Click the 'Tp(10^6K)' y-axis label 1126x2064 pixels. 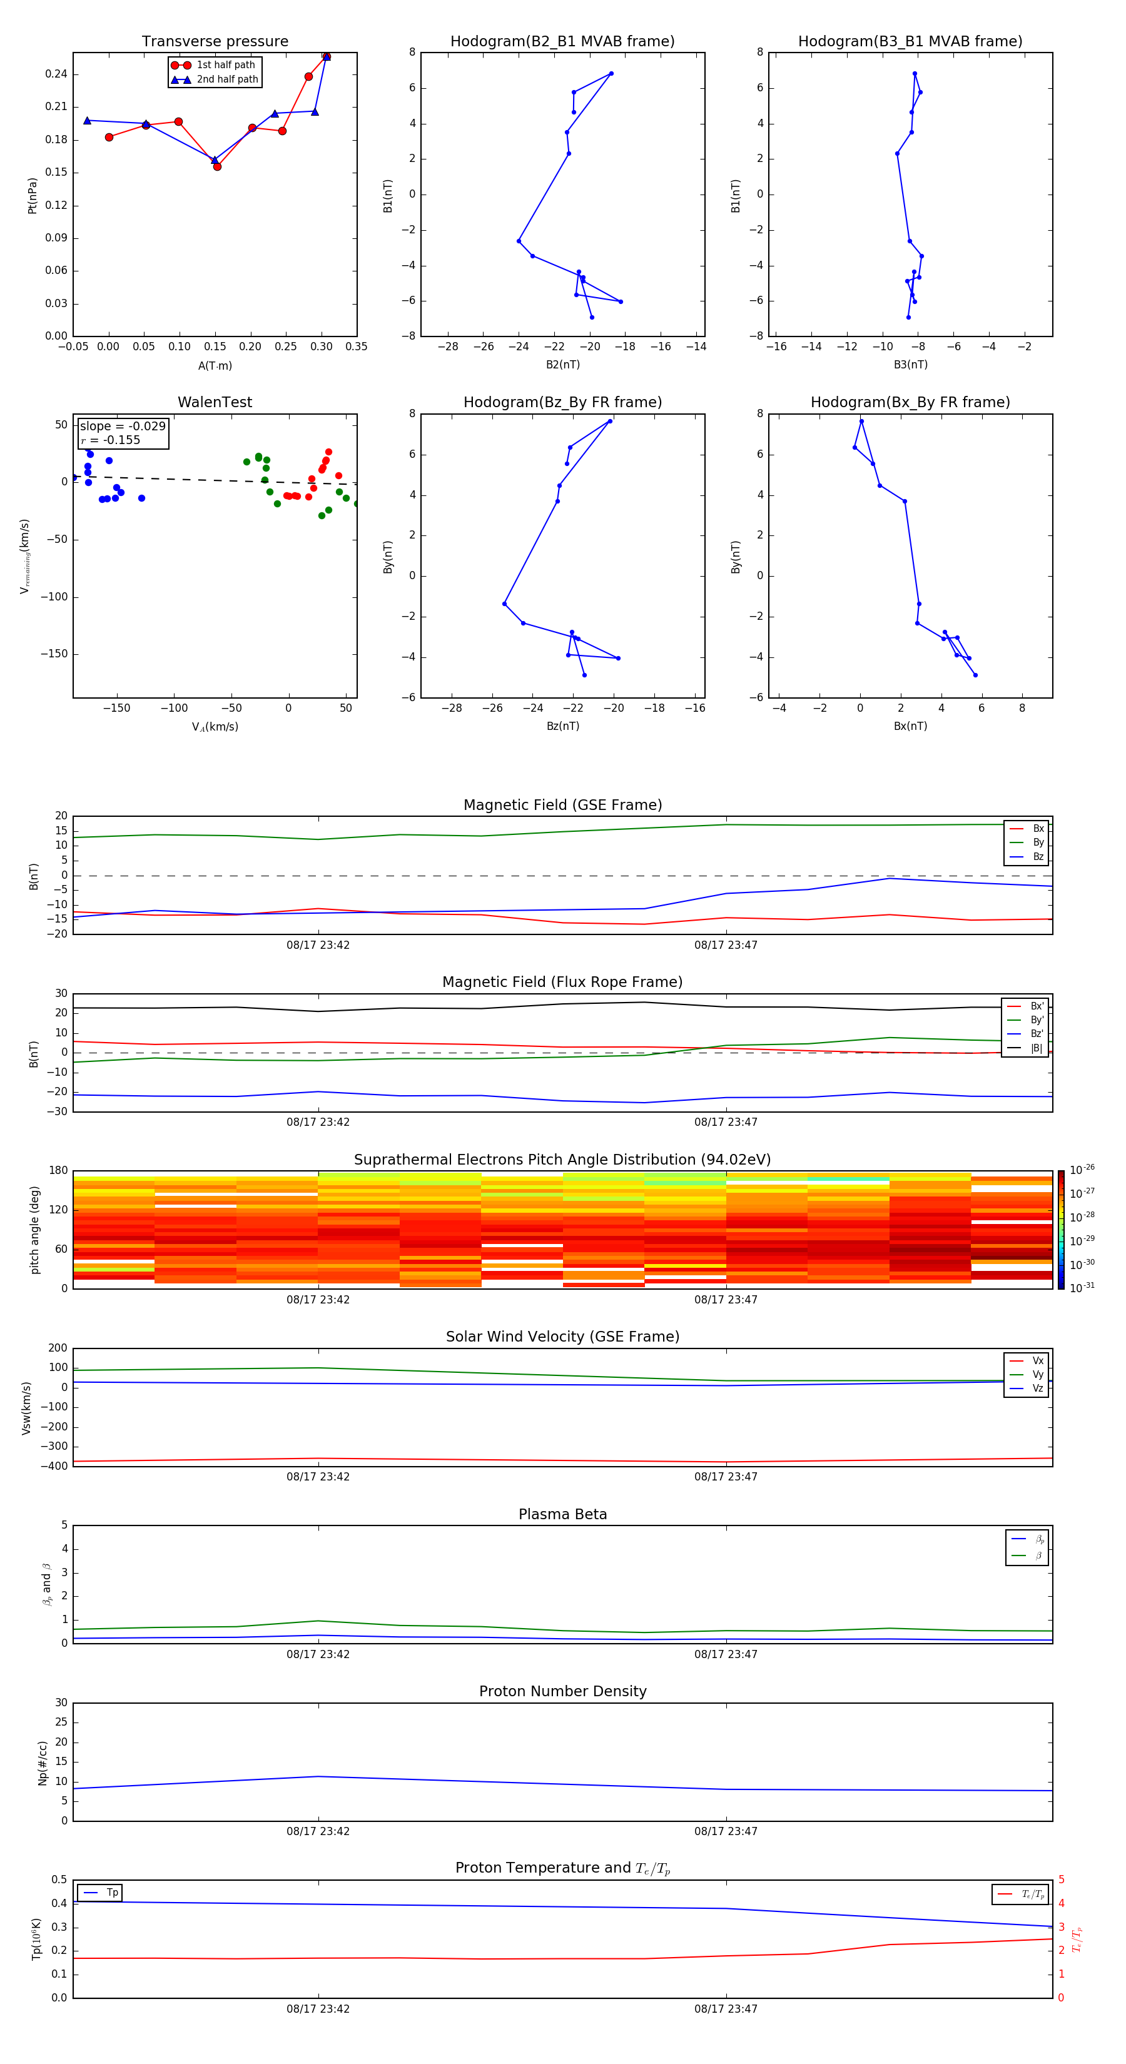click(37, 1939)
